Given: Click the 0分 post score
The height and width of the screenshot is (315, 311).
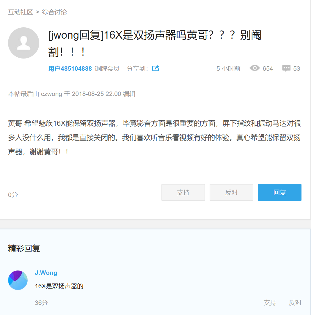Looking at the screenshot, I should [x=13, y=195].
